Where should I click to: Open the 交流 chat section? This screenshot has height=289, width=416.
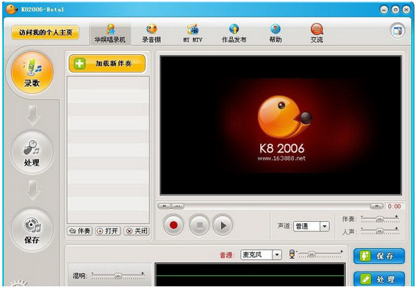(x=316, y=33)
